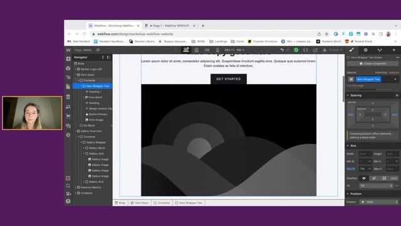The height and width of the screenshot is (226, 401).
Task: Pin the Navigator panel
Action: 108,57
